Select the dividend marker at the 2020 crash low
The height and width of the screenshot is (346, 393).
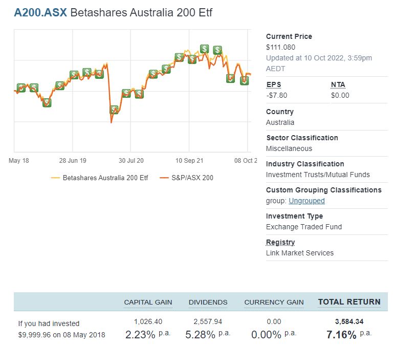114,110
